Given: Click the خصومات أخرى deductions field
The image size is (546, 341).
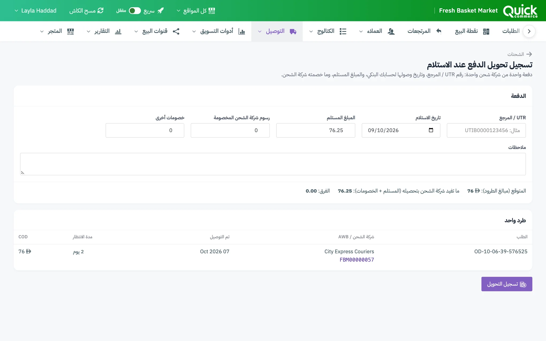Looking at the screenshot, I should coord(145,130).
